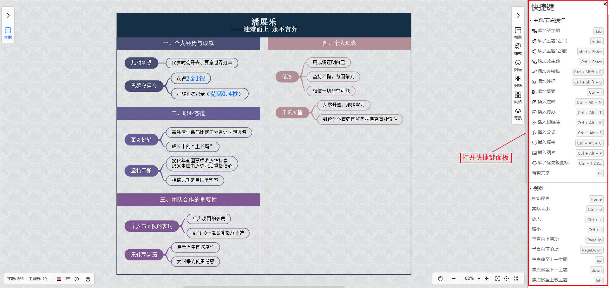Zoom out with the minus button
The width and height of the screenshot is (609, 288).
454,278
